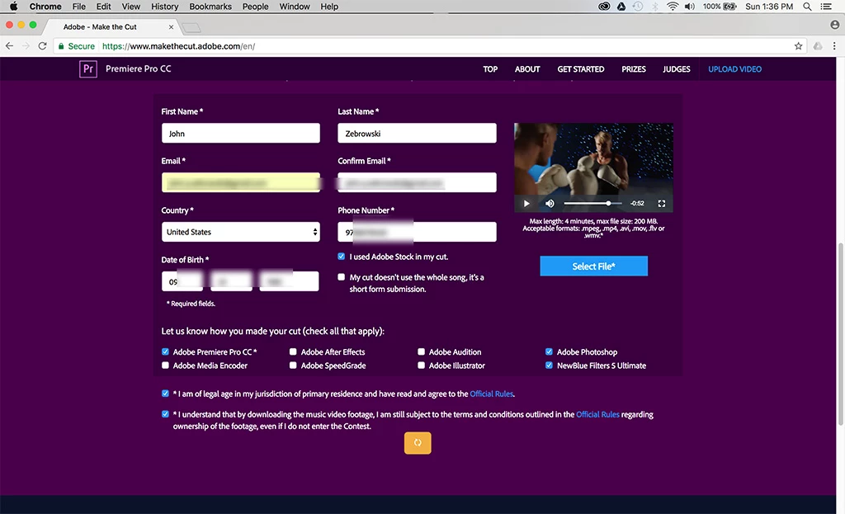Check Adobe Audition

click(x=422, y=351)
